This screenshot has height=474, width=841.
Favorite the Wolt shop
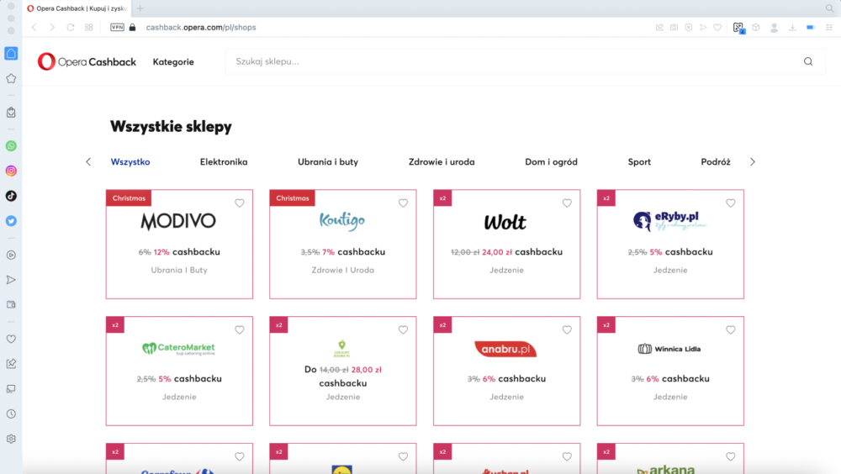coord(567,203)
